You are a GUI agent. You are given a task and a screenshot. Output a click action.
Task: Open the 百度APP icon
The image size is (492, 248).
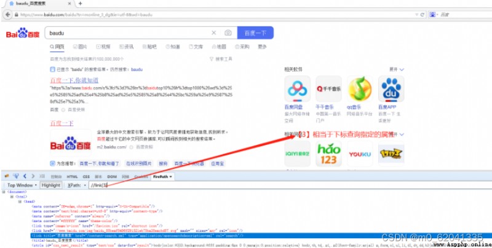pyautogui.click(x=391, y=88)
